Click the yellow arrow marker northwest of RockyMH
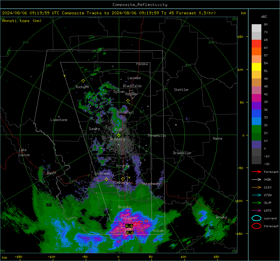 pos(65,76)
